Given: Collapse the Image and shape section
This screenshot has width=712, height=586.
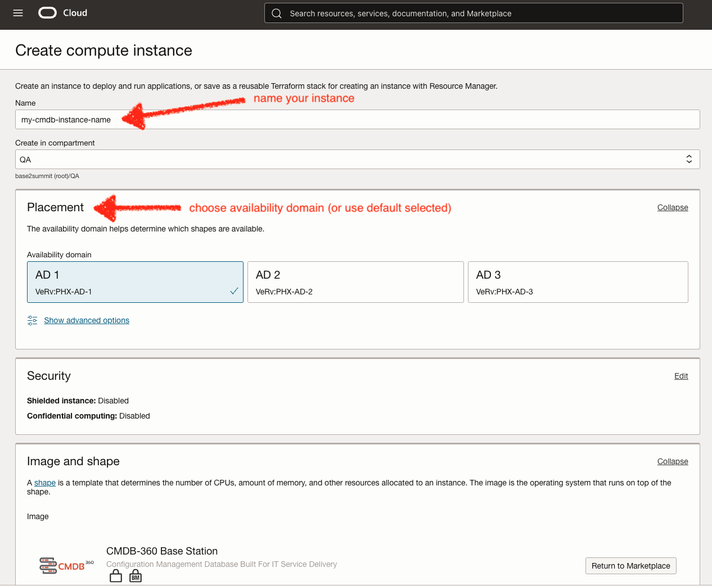Looking at the screenshot, I should (673, 461).
